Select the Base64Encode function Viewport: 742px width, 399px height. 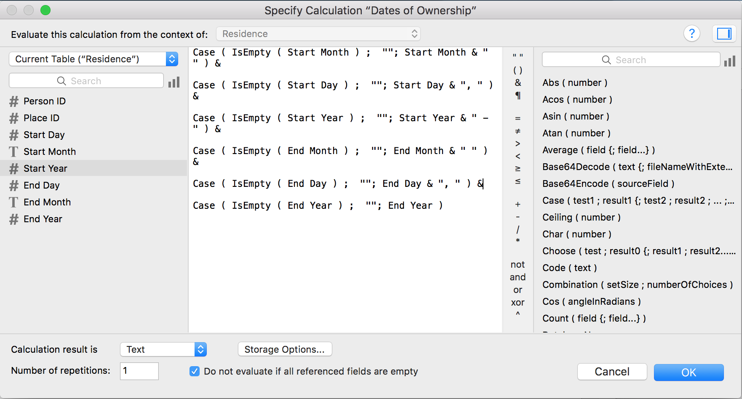(x=608, y=184)
